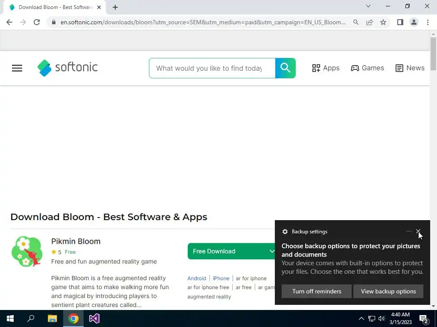Click View backup options button
The image size is (437, 327).
pos(388,291)
